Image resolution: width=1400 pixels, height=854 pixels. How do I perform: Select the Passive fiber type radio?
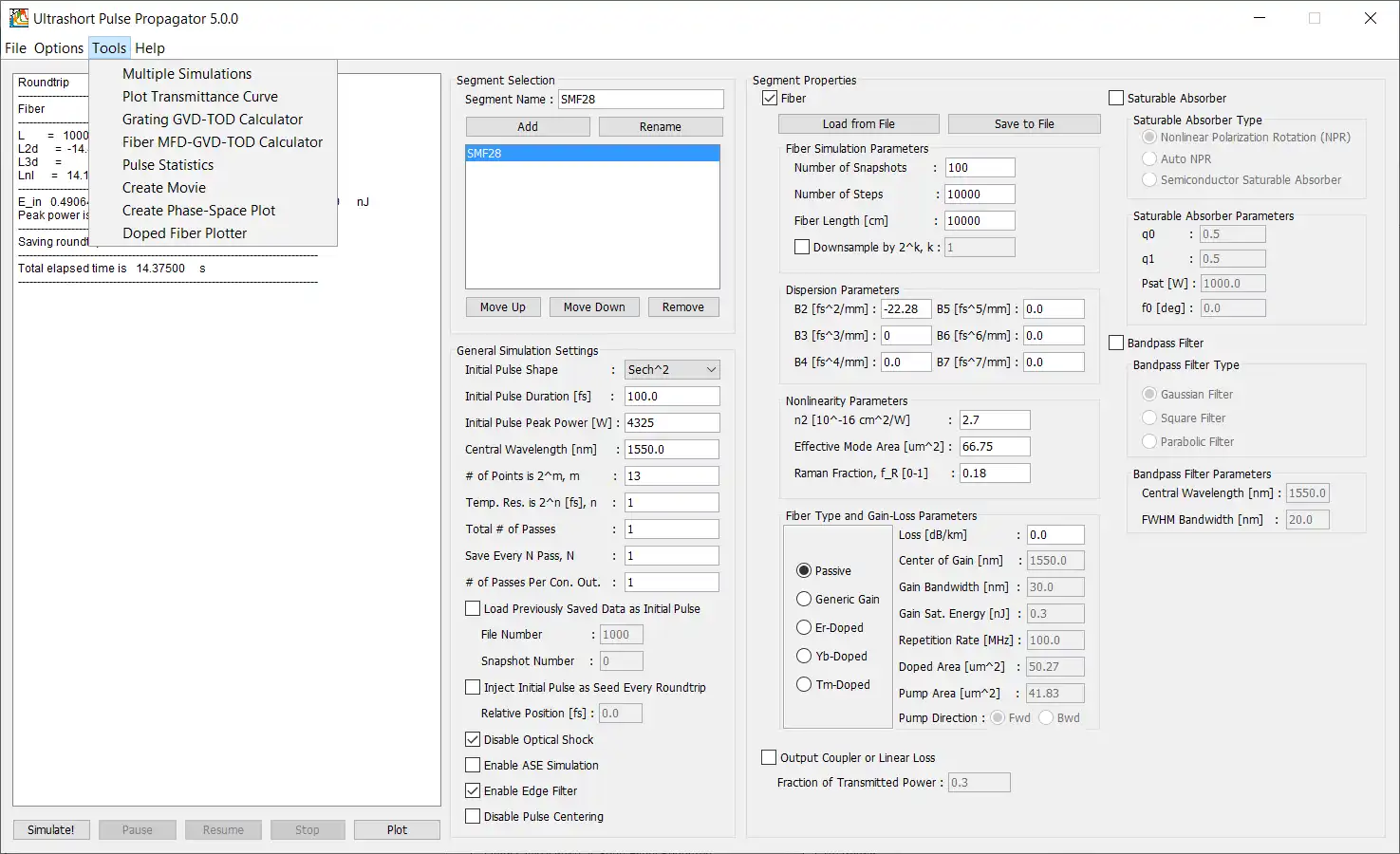[x=804, y=570]
